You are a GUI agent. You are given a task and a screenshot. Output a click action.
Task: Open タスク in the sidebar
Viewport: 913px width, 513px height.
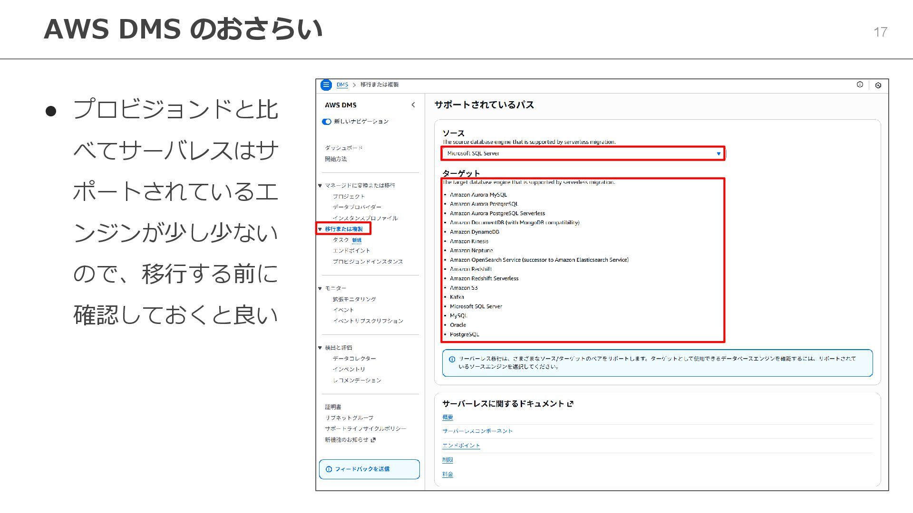coord(340,240)
